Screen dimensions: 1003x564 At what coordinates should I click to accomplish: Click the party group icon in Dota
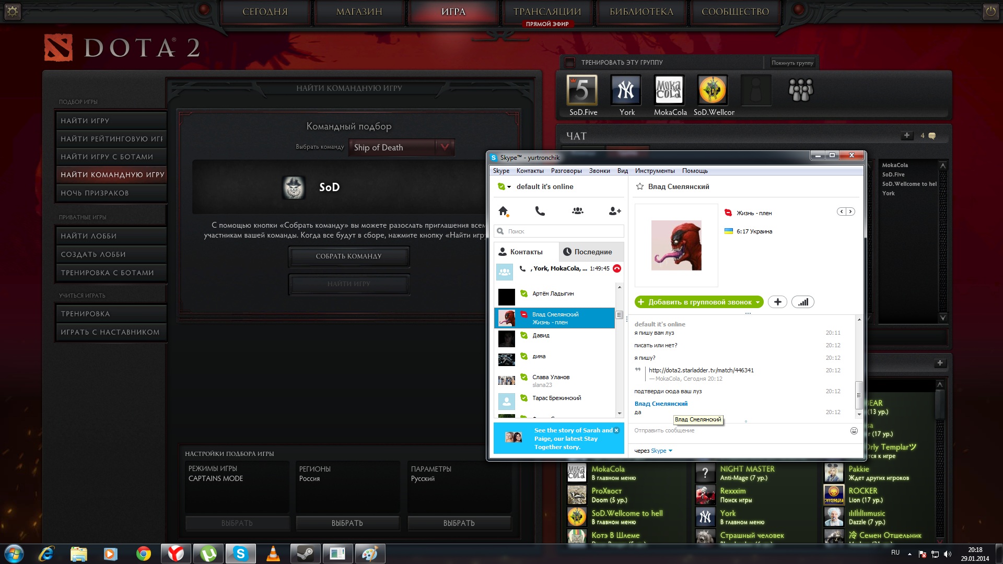801,90
